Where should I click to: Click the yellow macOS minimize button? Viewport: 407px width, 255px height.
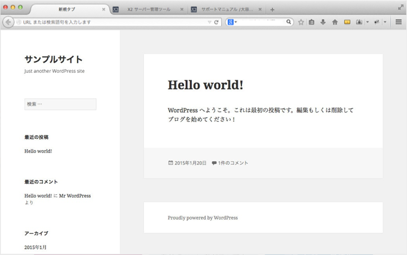(13, 7)
